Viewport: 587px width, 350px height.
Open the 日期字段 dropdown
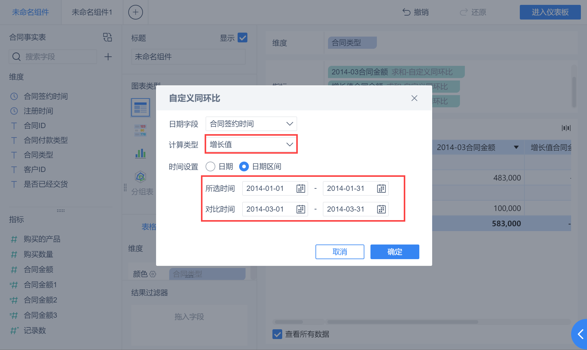tap(251, 124)
